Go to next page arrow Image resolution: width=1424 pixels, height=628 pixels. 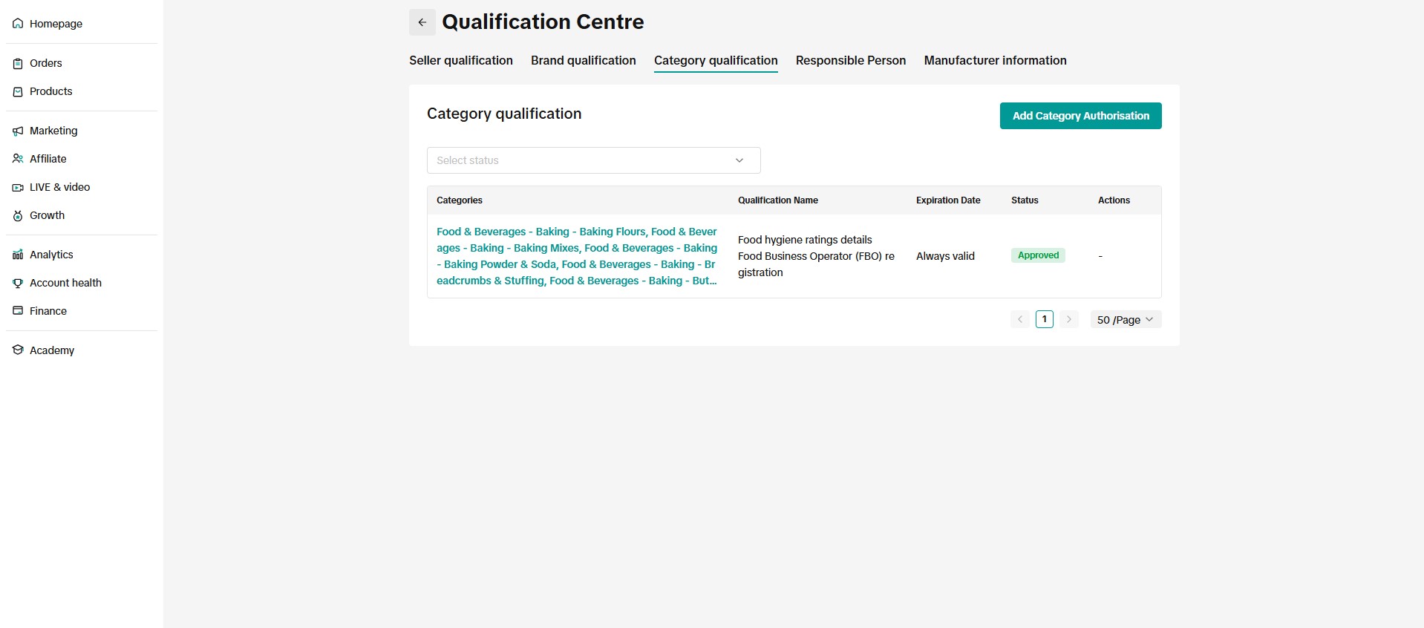click(1068, 320)
